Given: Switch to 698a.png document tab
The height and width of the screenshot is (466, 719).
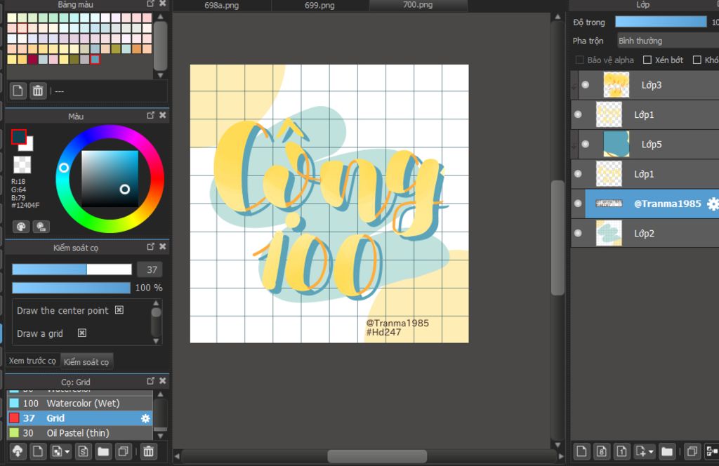Looking at the screenshot, I should point(221,6).
